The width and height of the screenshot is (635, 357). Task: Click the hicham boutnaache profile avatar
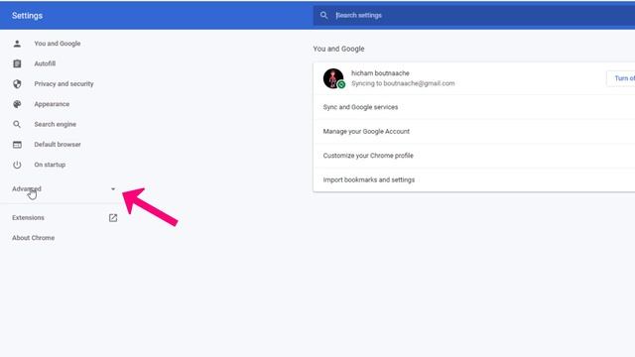click(x=333, y=78)
